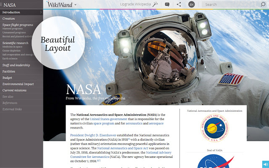Go to Scientific research section

(x=15, y=43)
